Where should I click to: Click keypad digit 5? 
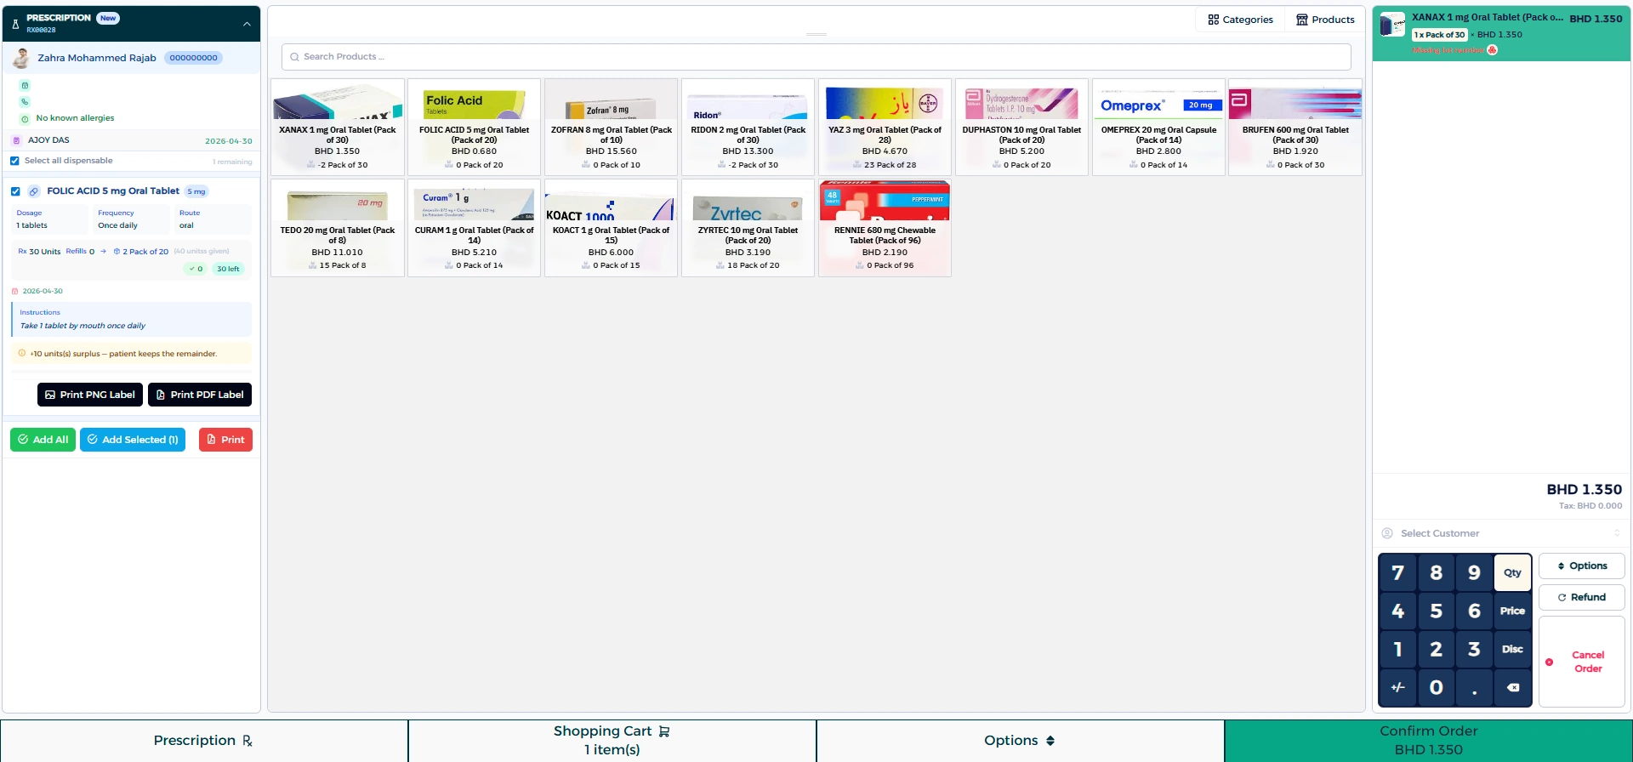click(1436, 611)
